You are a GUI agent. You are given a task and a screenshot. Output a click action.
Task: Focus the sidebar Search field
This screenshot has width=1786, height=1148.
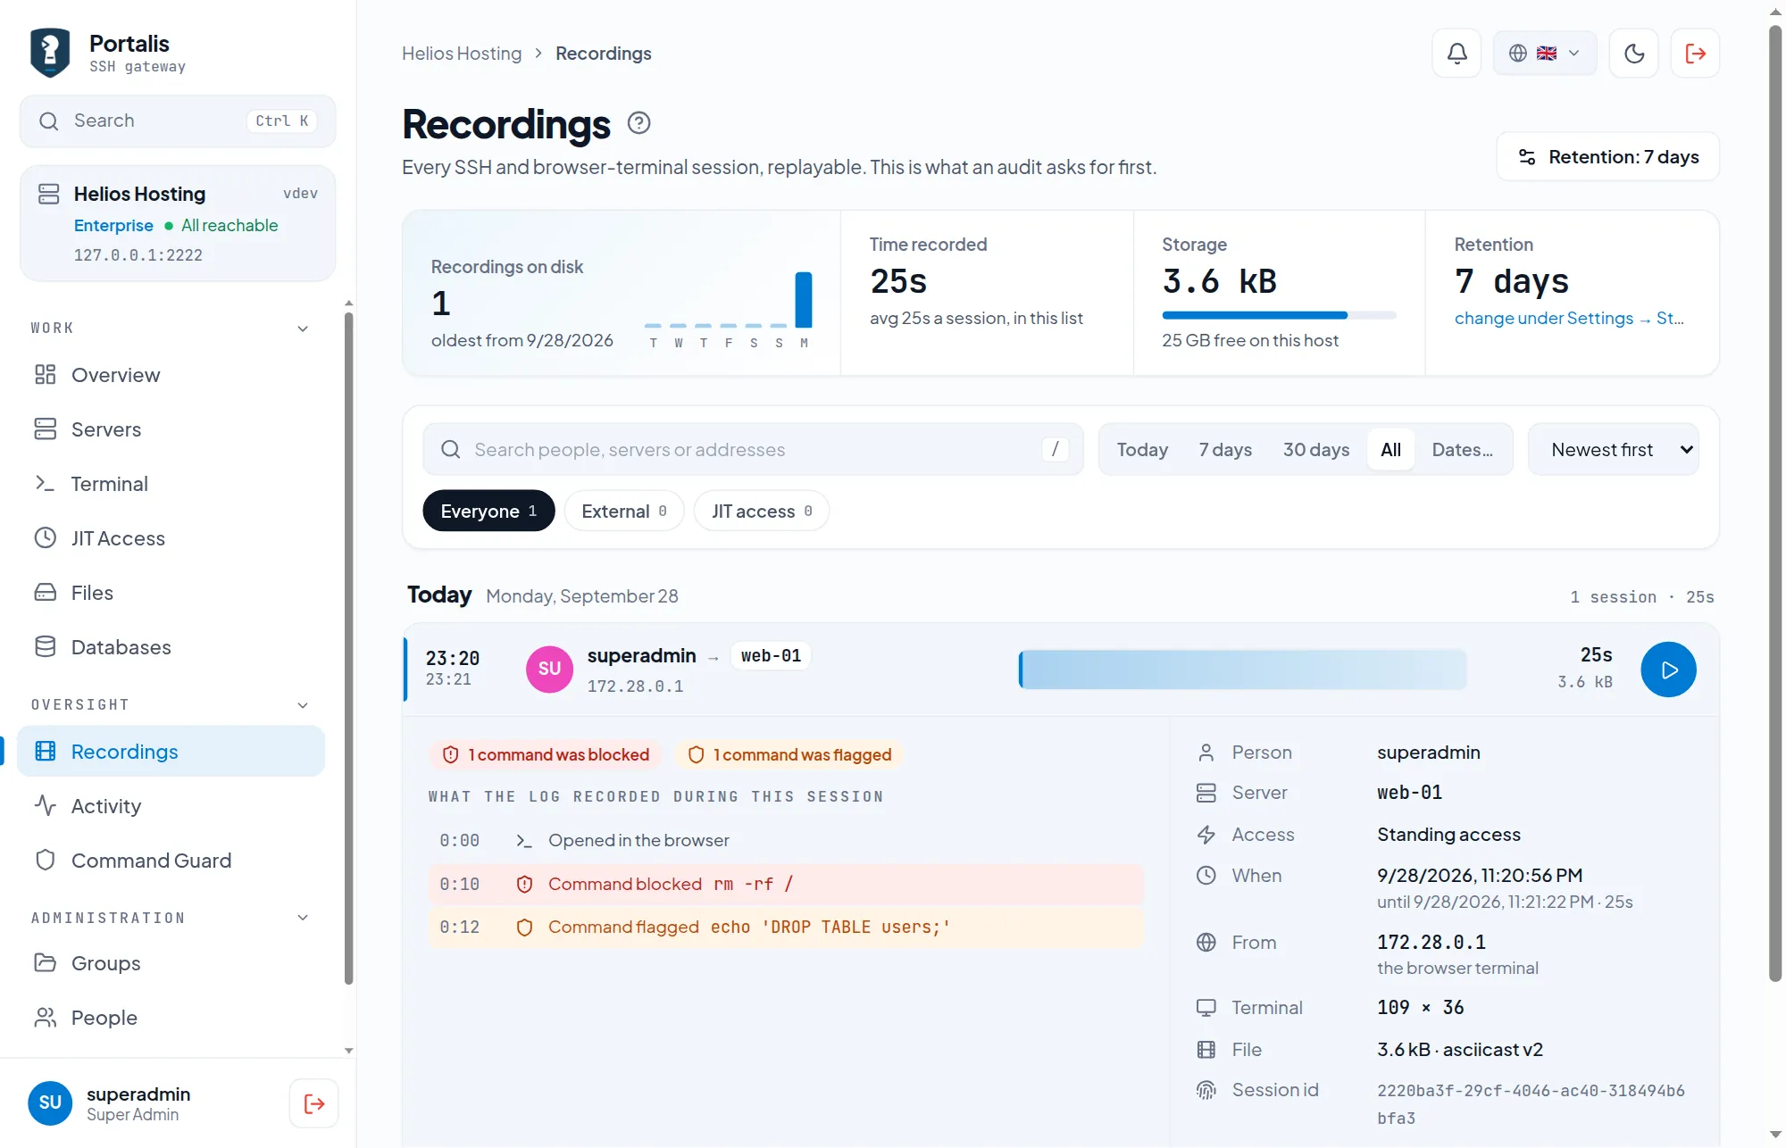178,121
